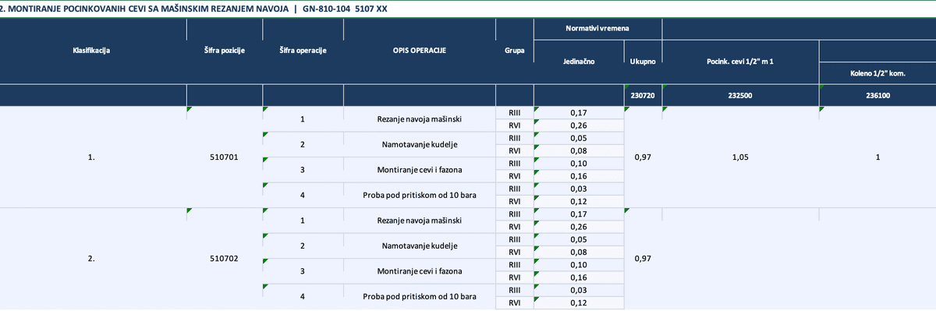The height and width of the screenshot is (311, 936).
Task: Select value 0,26 in the 510702 block
Action: (x=579, y=227)
